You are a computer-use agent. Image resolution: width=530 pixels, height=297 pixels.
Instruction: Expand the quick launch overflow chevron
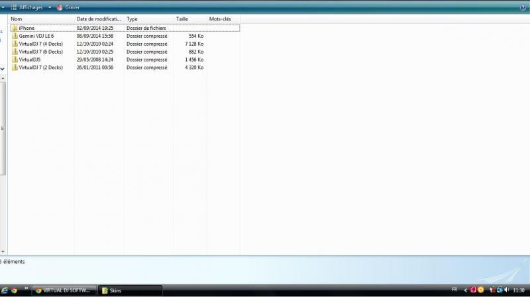click(26, 288)
